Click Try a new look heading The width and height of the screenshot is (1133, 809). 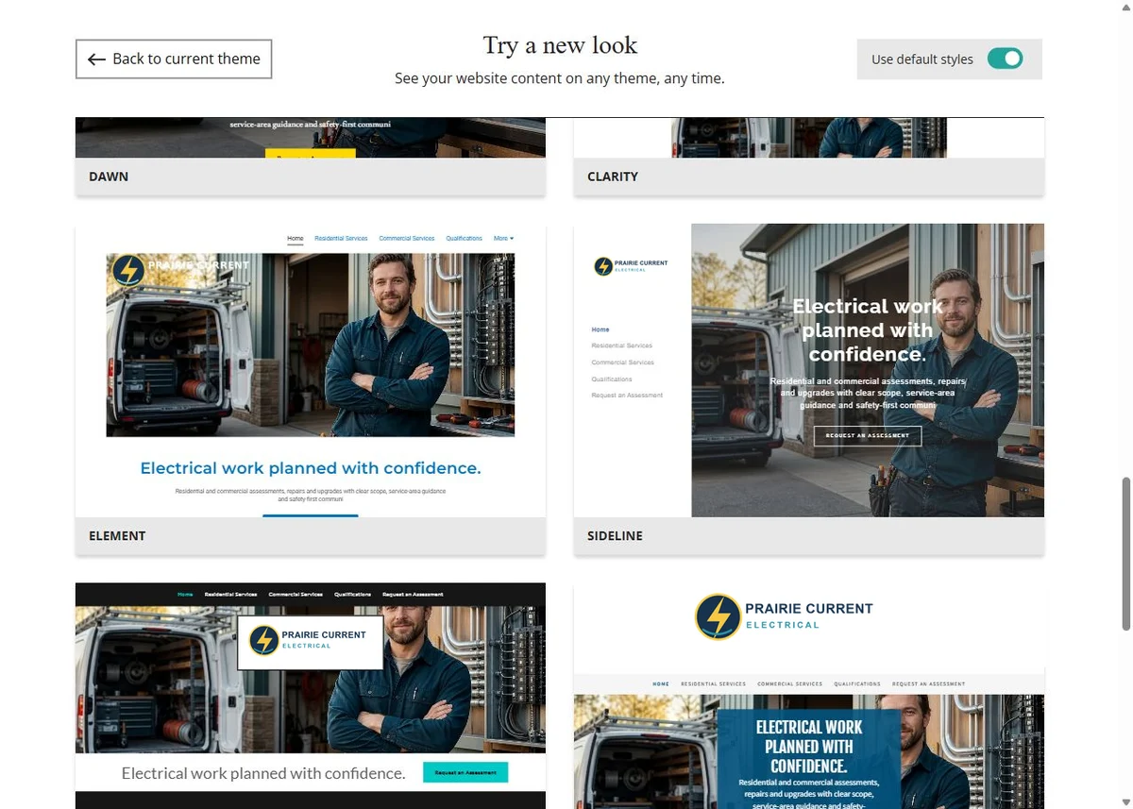point(560,45)
